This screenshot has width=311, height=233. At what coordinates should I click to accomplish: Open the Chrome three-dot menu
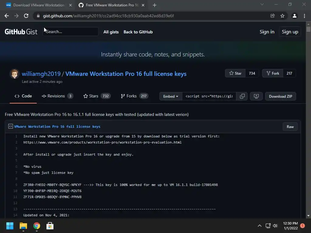tap(304, 16)
